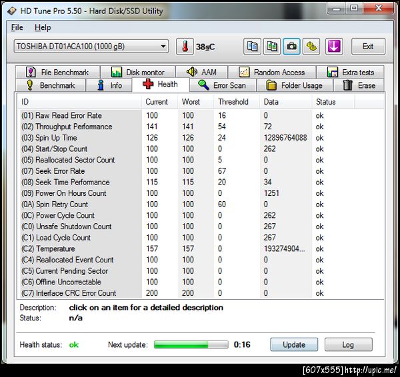Open the Help menu
The width and height of the screenshot is (400, 377).
(x=43, y=27)
